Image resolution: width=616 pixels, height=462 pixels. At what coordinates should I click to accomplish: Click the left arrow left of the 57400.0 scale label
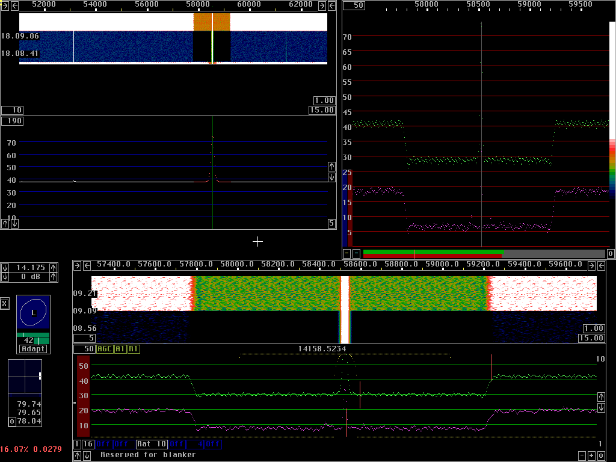pos(87,265)
